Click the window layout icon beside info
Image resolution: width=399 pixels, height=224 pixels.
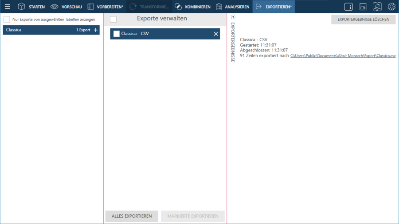point(363,7)
